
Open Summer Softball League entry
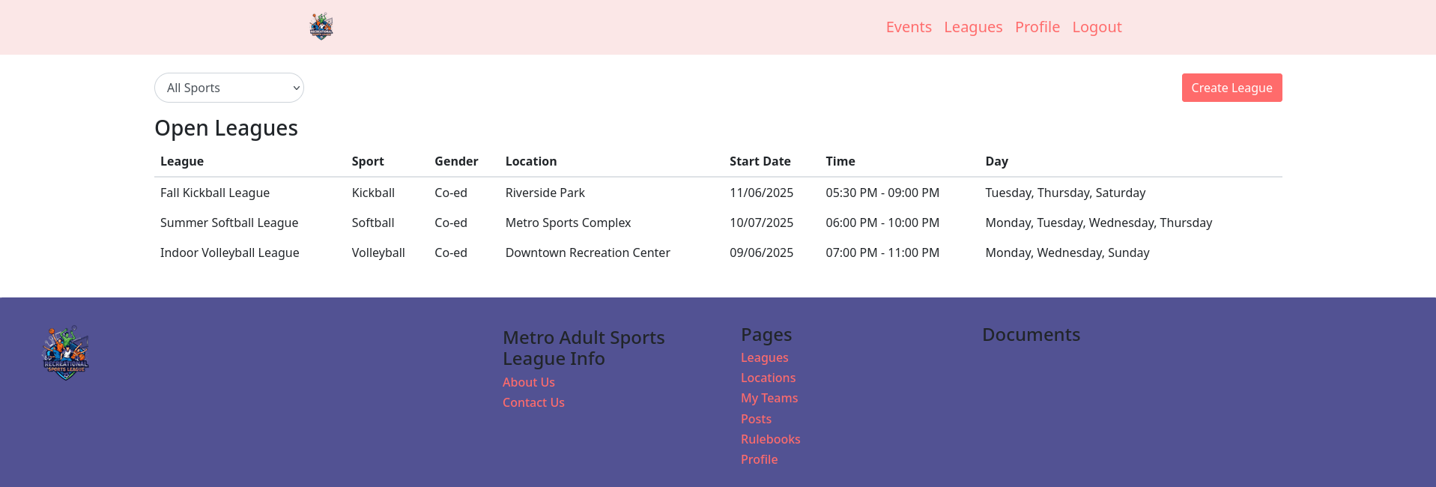(229, 223)
